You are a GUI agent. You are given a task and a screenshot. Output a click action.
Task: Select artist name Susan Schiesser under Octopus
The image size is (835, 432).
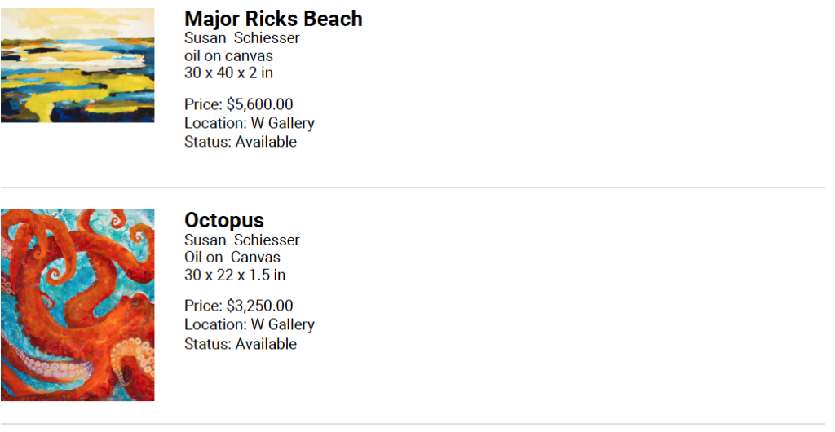pyautogui.click(x=241, y=240)
